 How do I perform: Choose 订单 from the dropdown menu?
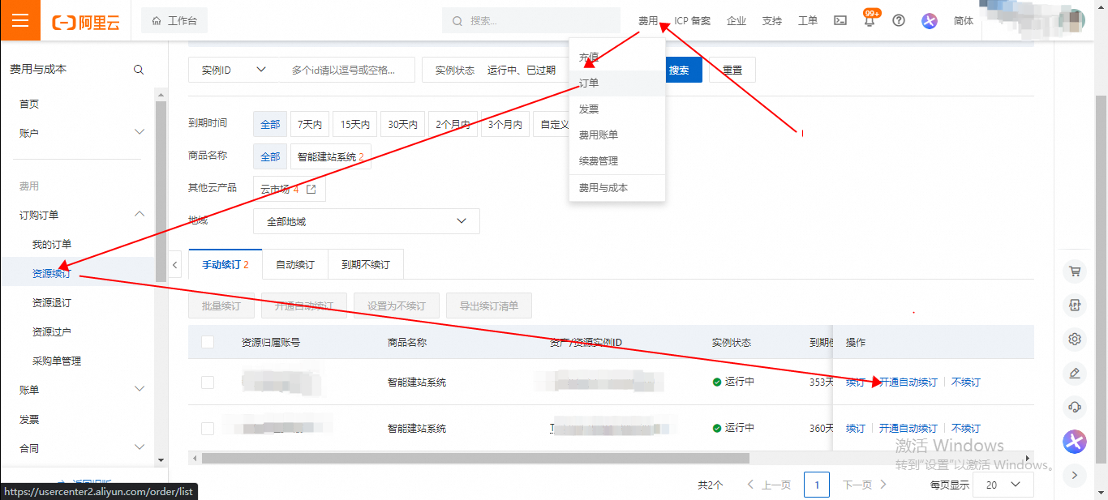(x=617, y=83)
